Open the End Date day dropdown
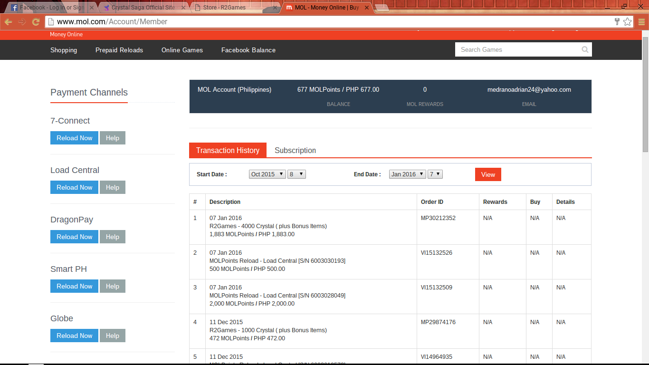 [x=435, y=174]
